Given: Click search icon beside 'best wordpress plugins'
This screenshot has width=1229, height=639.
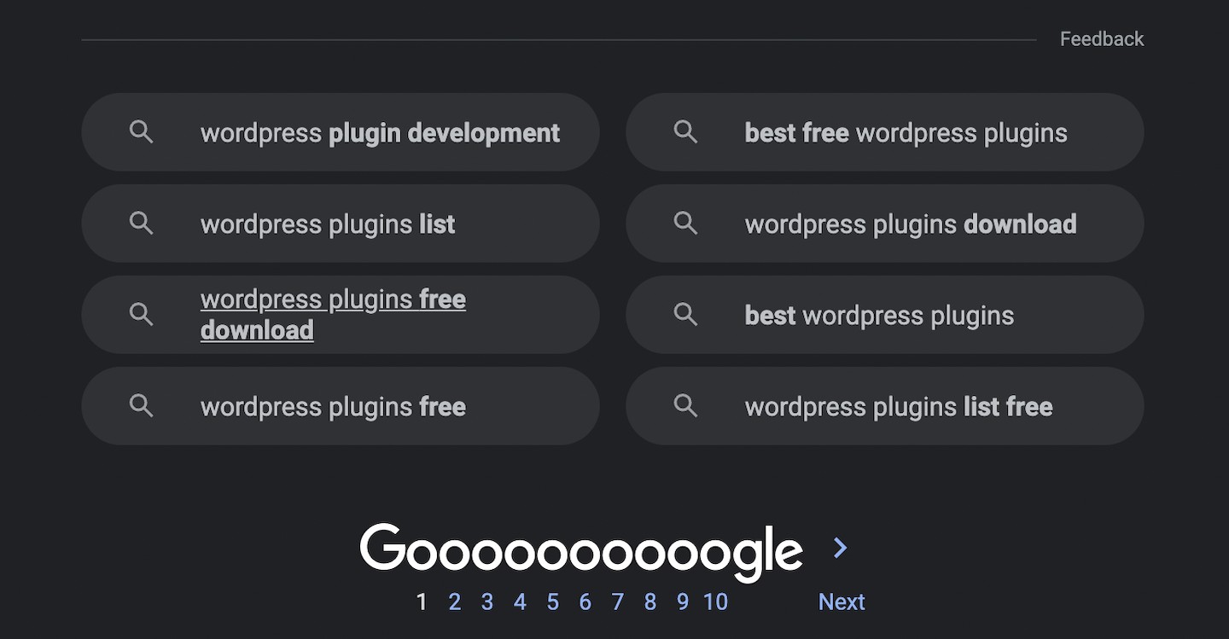Looking at the screenshot, I should pyautogui.click(x=685, y=315).
